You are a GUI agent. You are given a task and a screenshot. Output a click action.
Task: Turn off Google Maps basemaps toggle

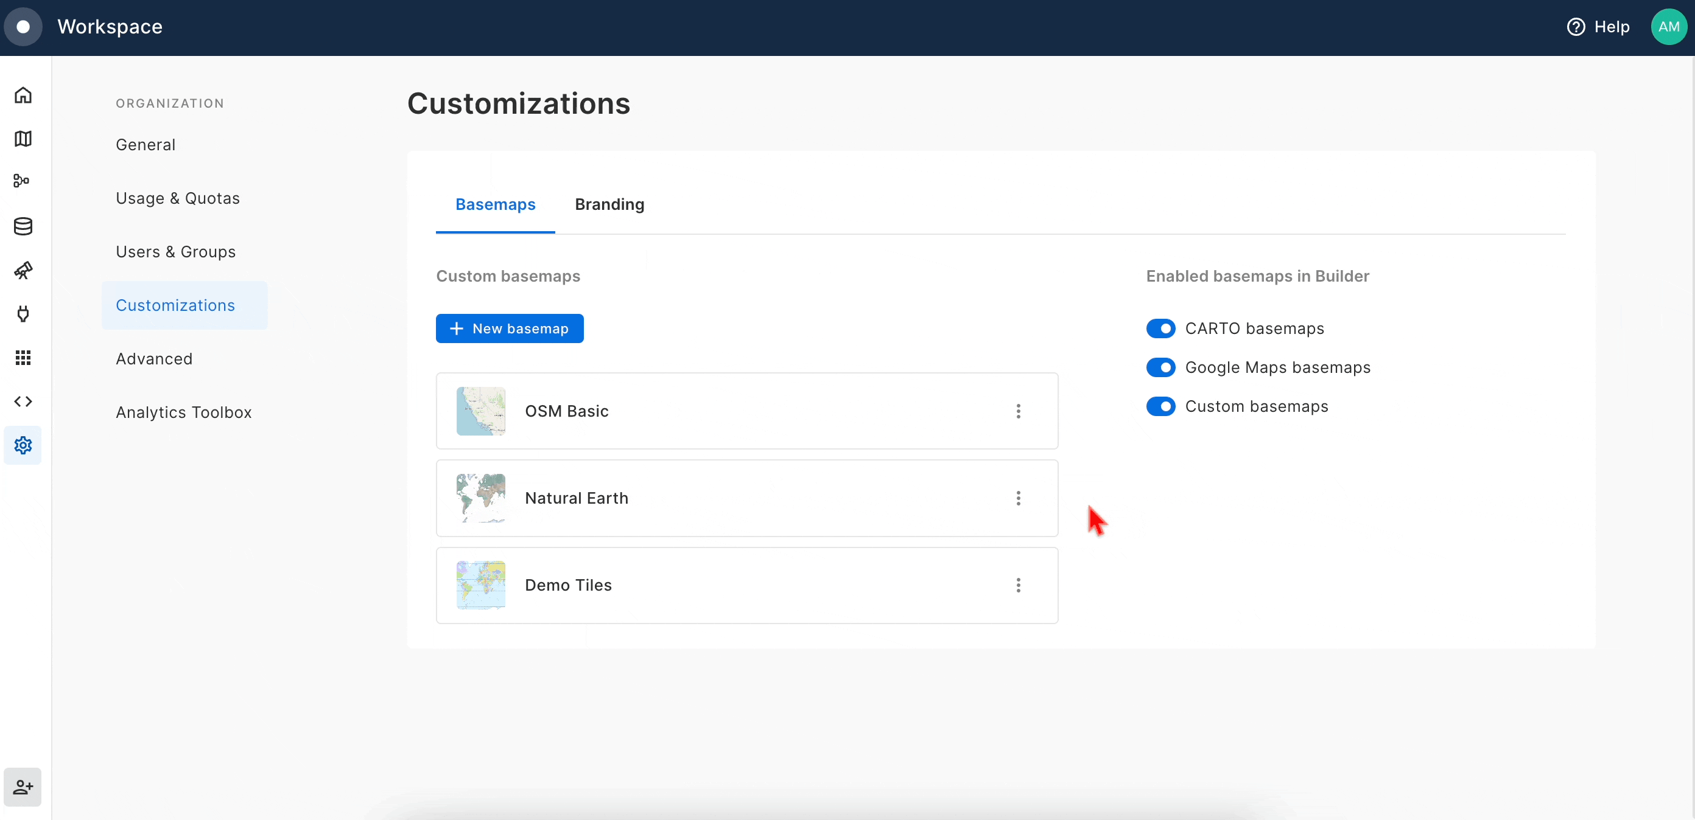click(x=1160, y=367)
